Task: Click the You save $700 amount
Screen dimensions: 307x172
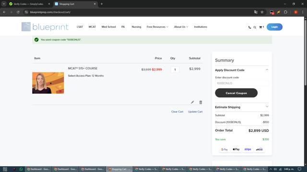Action: point(266,140)
